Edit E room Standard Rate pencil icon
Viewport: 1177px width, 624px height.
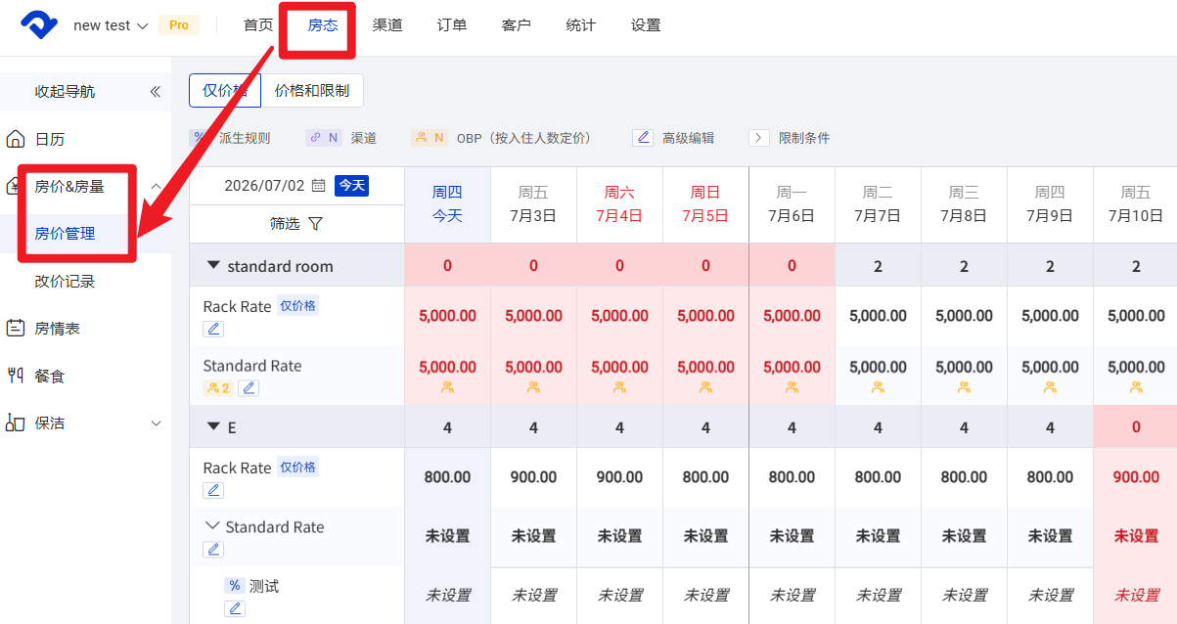tap(213, 550)
